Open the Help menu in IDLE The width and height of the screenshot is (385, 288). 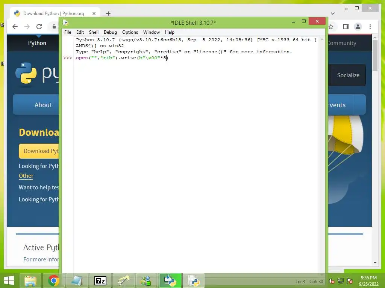pos(170,32)
